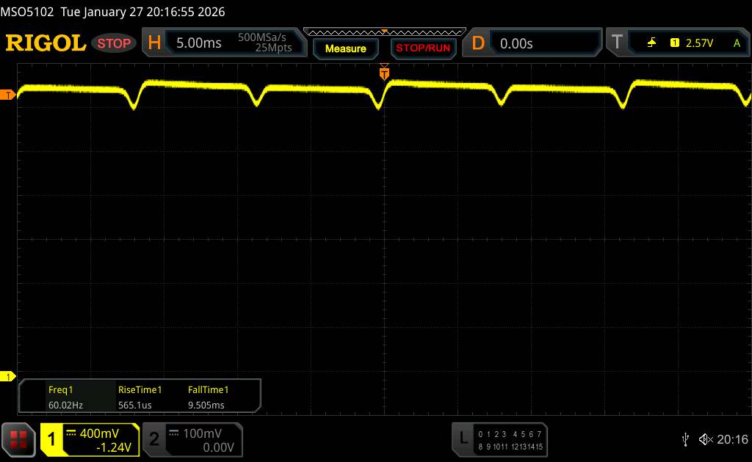
Task: Open the red function navigation grid icon
Action: [19, 439]
